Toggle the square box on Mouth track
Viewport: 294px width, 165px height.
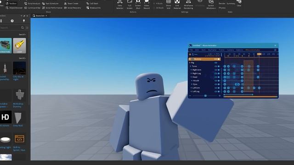[219, 81]
